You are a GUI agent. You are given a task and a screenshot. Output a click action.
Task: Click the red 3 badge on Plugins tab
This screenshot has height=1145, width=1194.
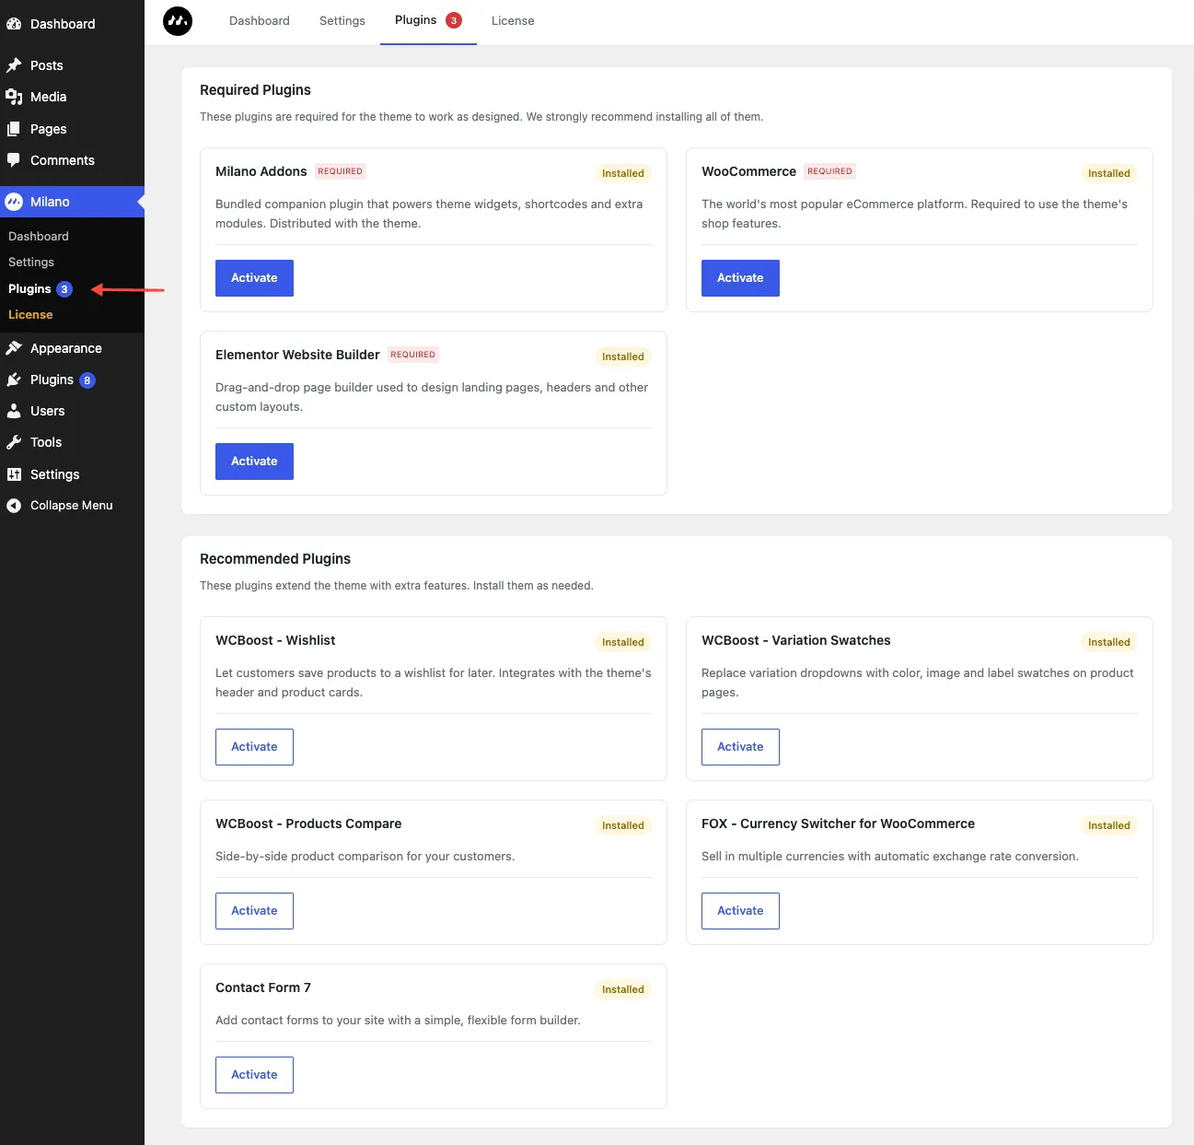click(454, 20)
